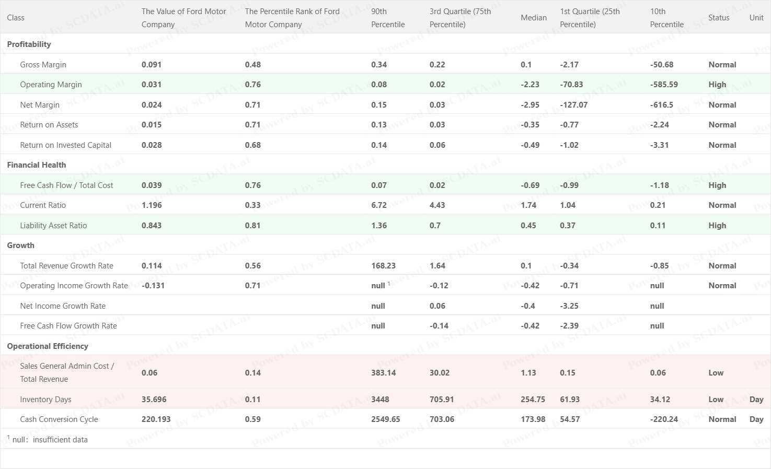
Task: Click the Inventory Days row label
Action: coord(45,400)
